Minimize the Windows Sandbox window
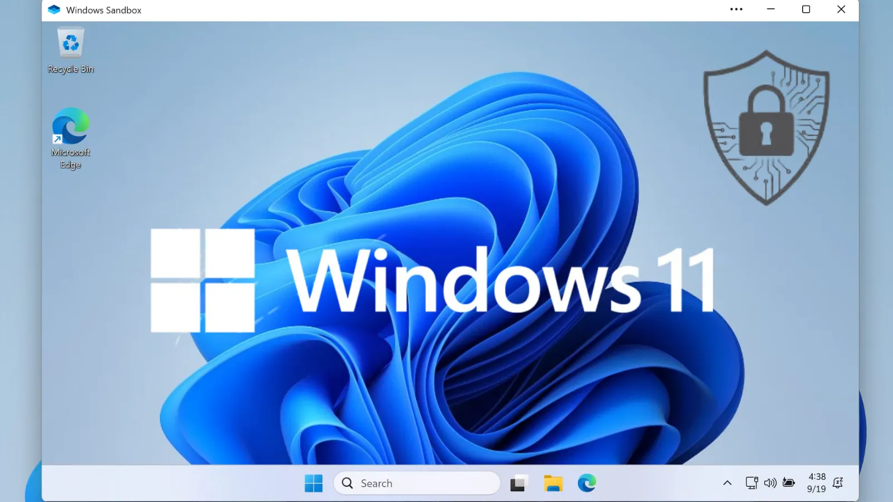This screenshot has height=502, width=893. click(x=771, y=9)
